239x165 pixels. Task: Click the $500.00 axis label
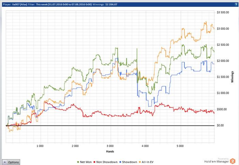click(222, 109)
